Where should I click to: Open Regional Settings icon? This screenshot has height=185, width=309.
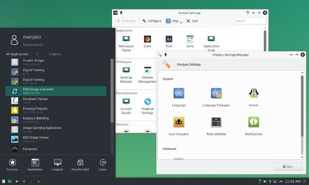point(147,106)
